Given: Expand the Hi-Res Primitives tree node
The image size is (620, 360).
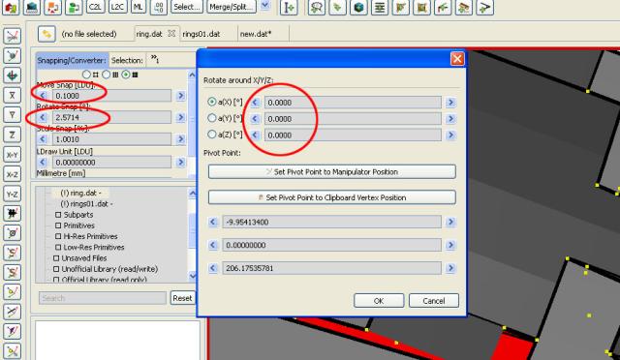Looking at the screenshot, I should [x=58, y=236].
